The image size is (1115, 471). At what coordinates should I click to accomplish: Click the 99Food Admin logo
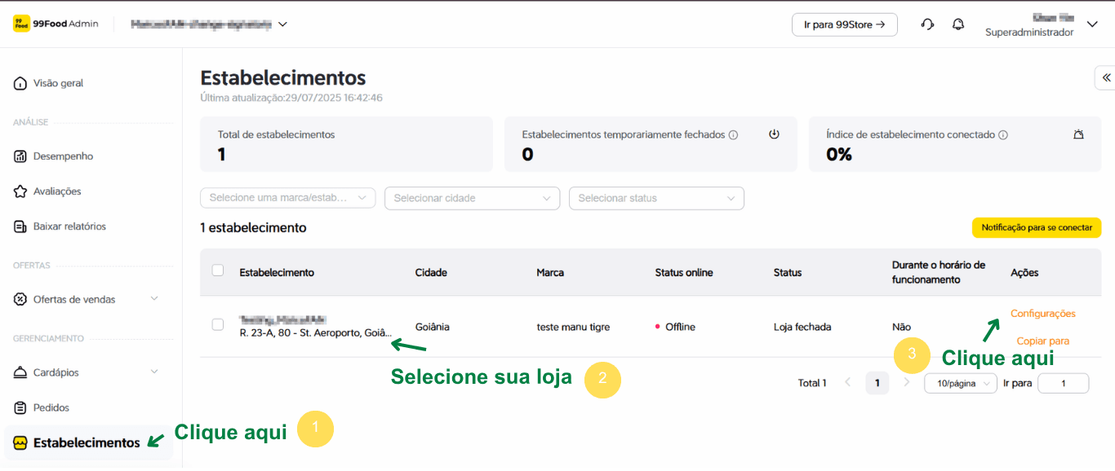(x=56, y=24)
